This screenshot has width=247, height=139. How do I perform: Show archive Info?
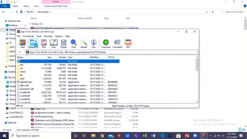pos(93,44)
